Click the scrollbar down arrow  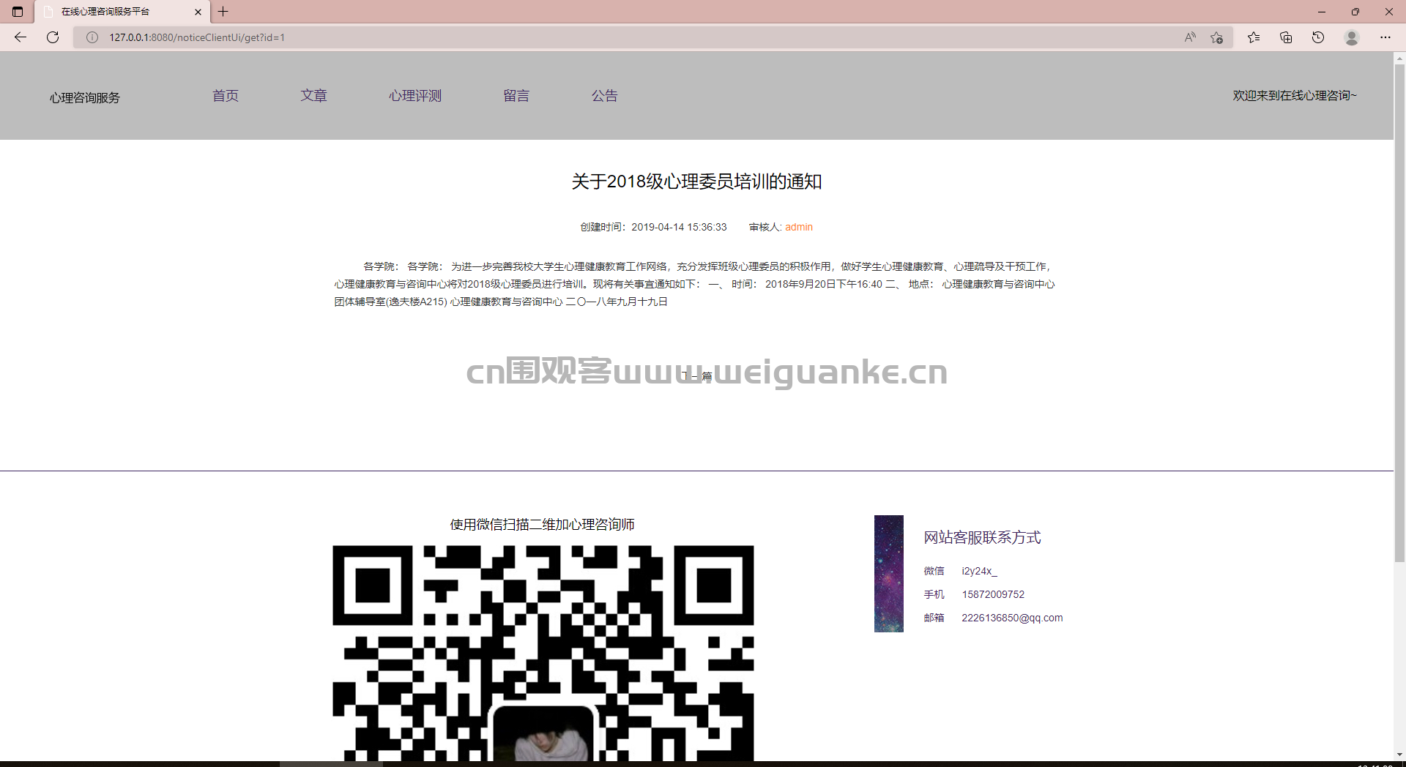tap(1399, 754)
